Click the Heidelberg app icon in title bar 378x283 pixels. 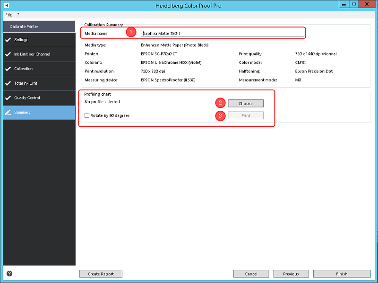7,5
